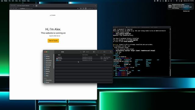Click the menu bar date and time

pos(189,1)
